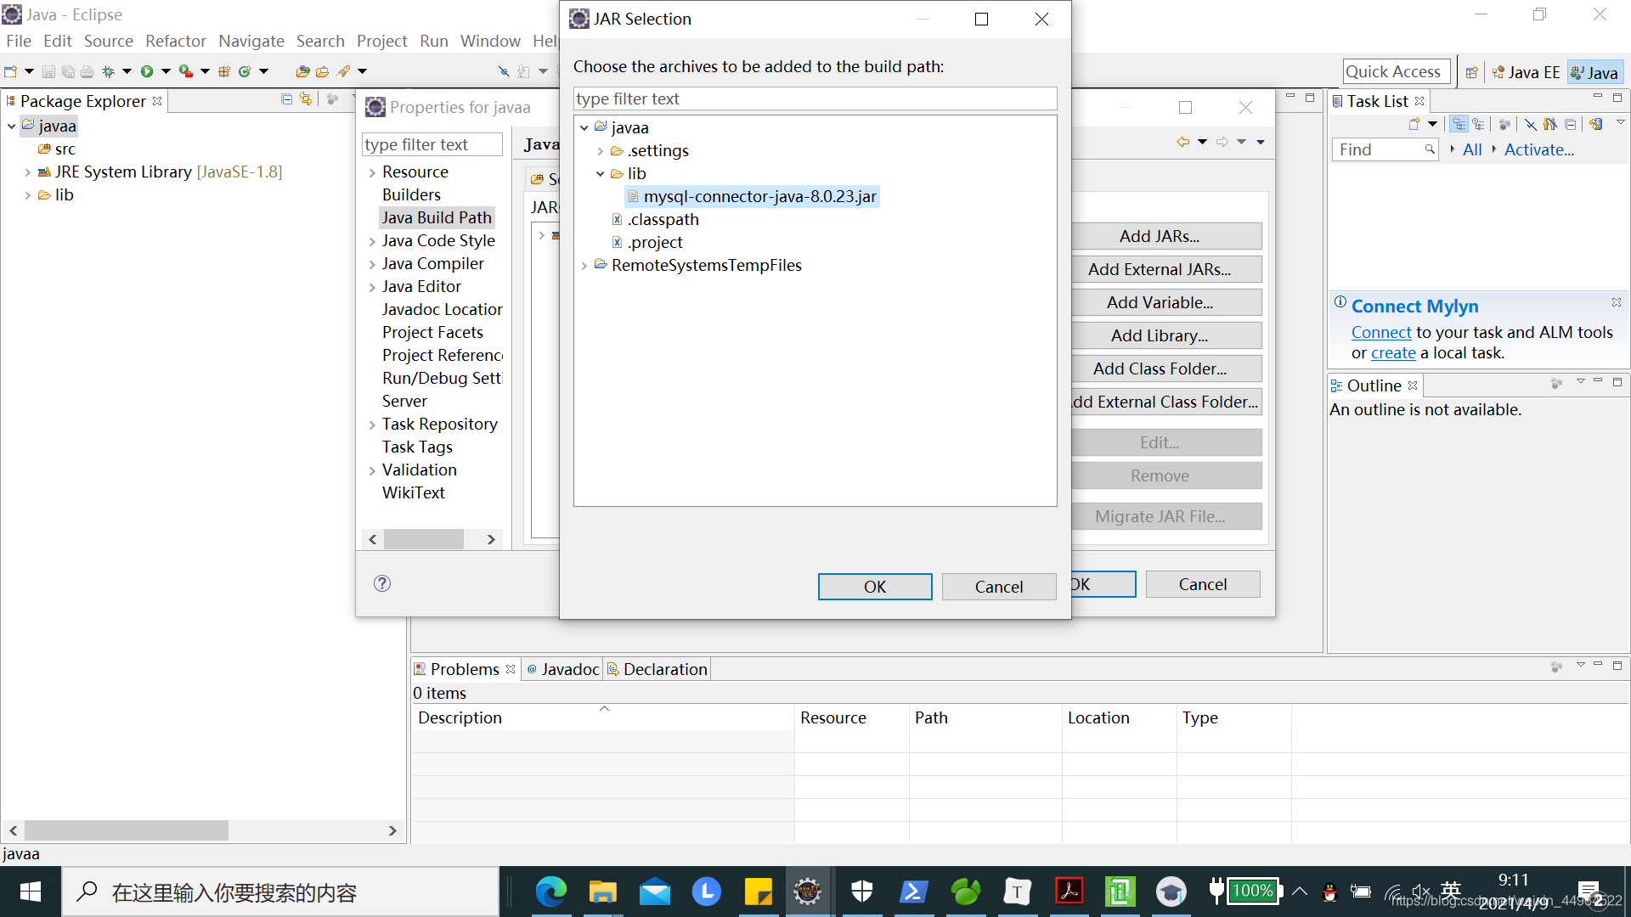Click Cancel in JAR Selection dialog
Viewport: 1631px width, 917px height.
point(999,587)
